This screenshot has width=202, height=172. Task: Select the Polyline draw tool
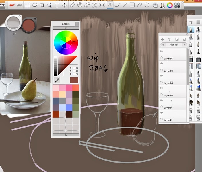pos(139,5)
